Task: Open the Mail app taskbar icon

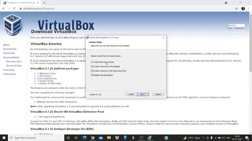Action: point(101,137)
